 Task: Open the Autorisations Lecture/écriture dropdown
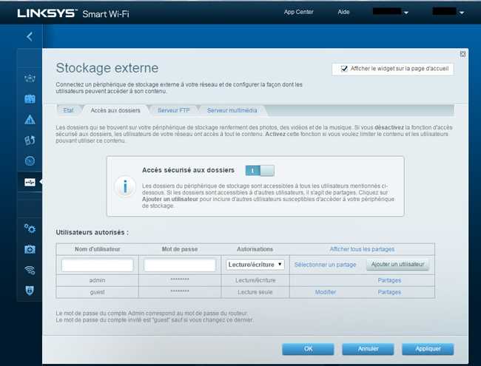pos(255,265)
